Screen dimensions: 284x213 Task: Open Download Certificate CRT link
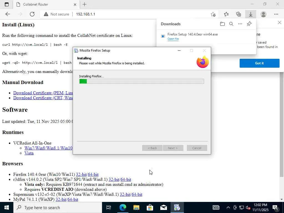(43, 98)
